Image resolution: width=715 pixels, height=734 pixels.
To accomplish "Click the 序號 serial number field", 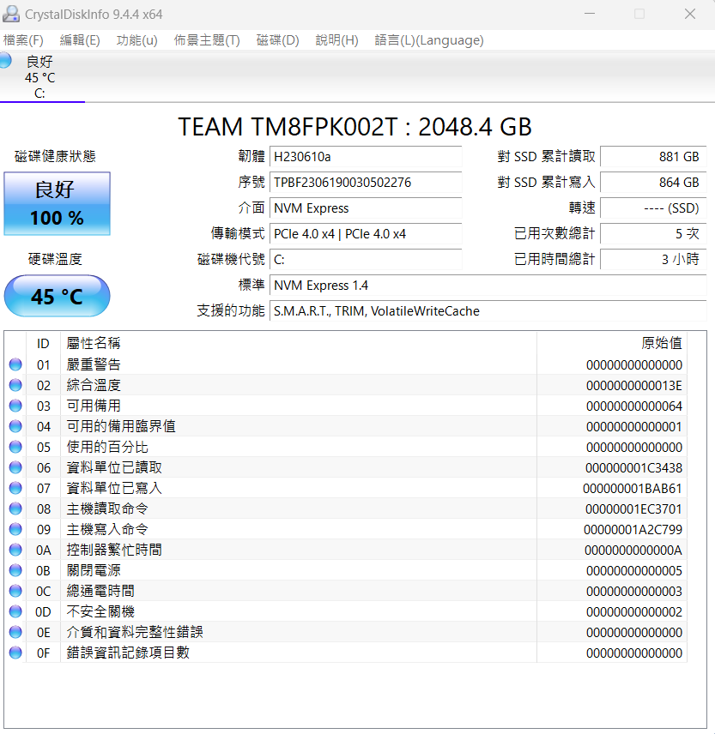I will [x=366, y=183].
